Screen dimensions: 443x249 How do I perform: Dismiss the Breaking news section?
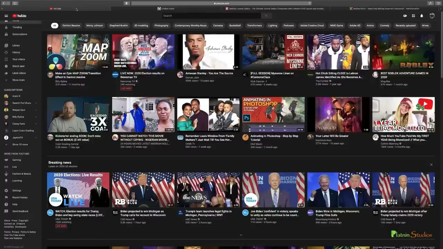(431, 165)
